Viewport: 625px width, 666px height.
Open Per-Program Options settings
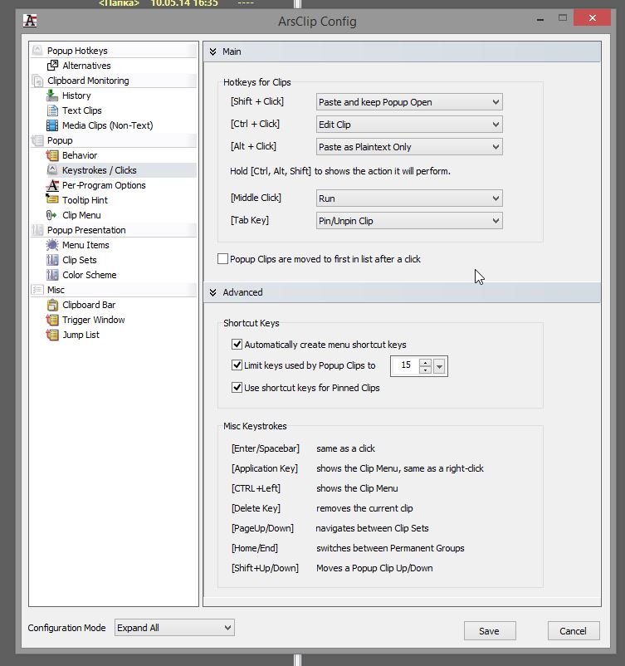point(104,185)
